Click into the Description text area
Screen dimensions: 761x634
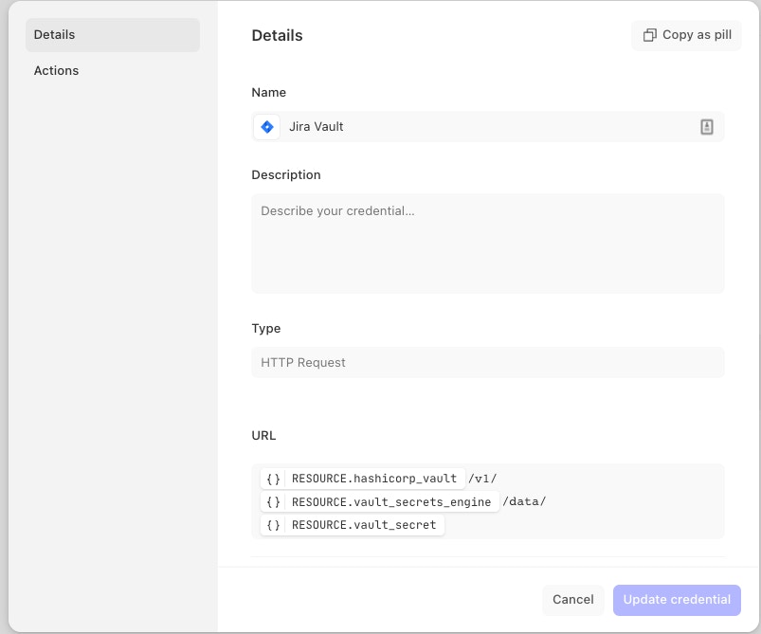(x=487, y=244)
